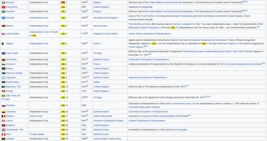Follow the remembrance day link

(x=181, y=104)
